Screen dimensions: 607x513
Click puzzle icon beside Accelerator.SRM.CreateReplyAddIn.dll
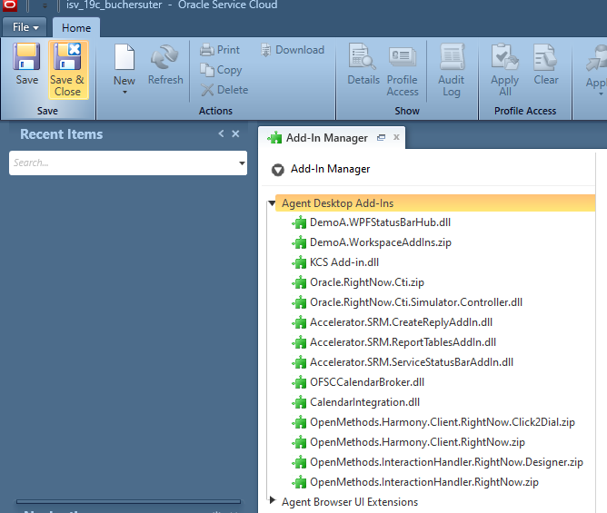[x=299, y=322]
